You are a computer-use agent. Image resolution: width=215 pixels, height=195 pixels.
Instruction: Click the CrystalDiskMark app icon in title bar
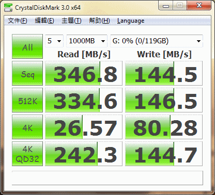click(8, 8)
